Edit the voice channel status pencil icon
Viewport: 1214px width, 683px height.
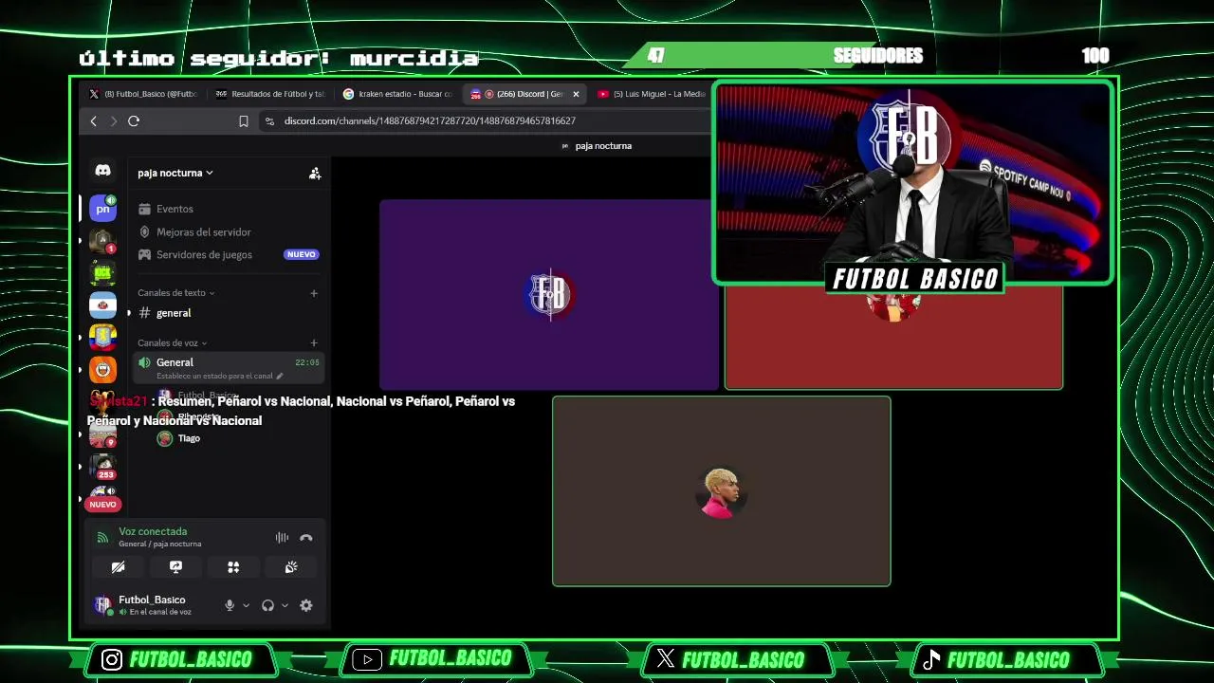[x=280, y=377]
